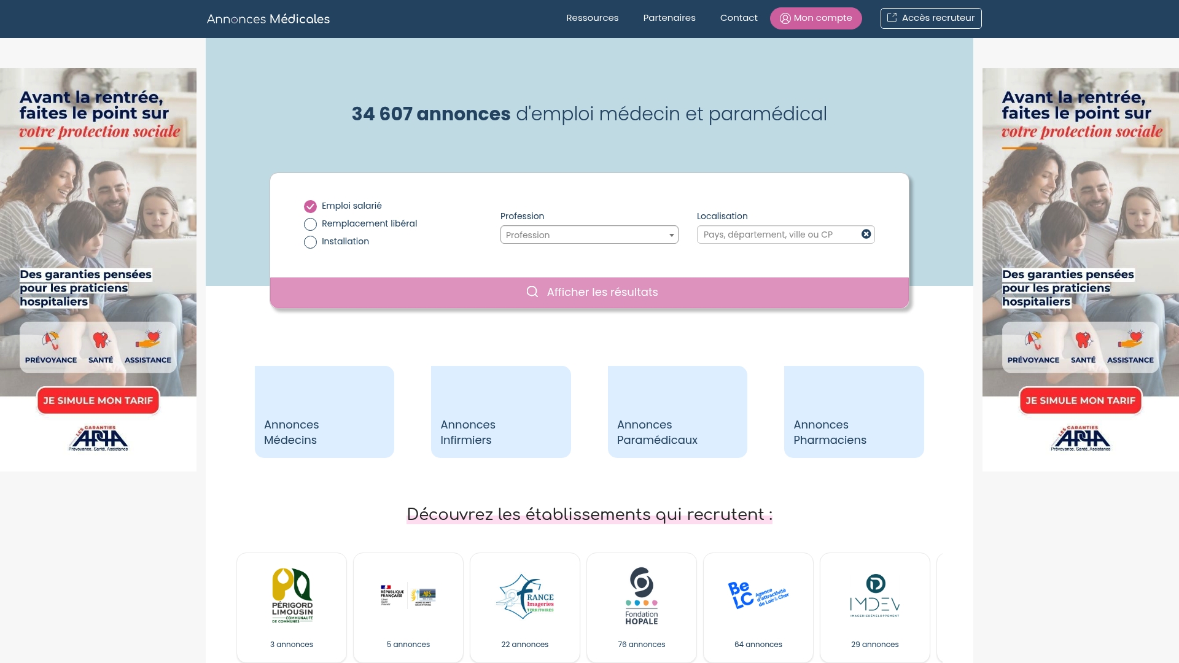Clear the Localisation field with the X icon
This screenshot has width=1179, height=663.
(866, 234)
